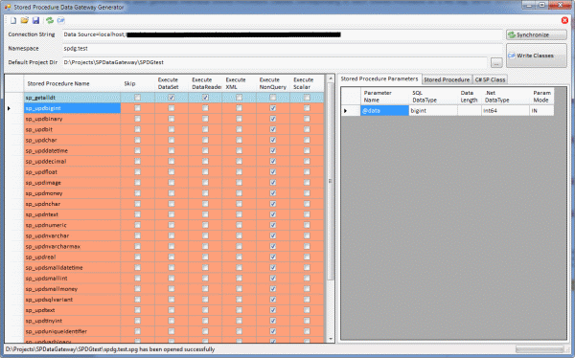Click the Default Project Dir field
The height and width of the screenshot is (358, 575).
(x=275, y=62)
